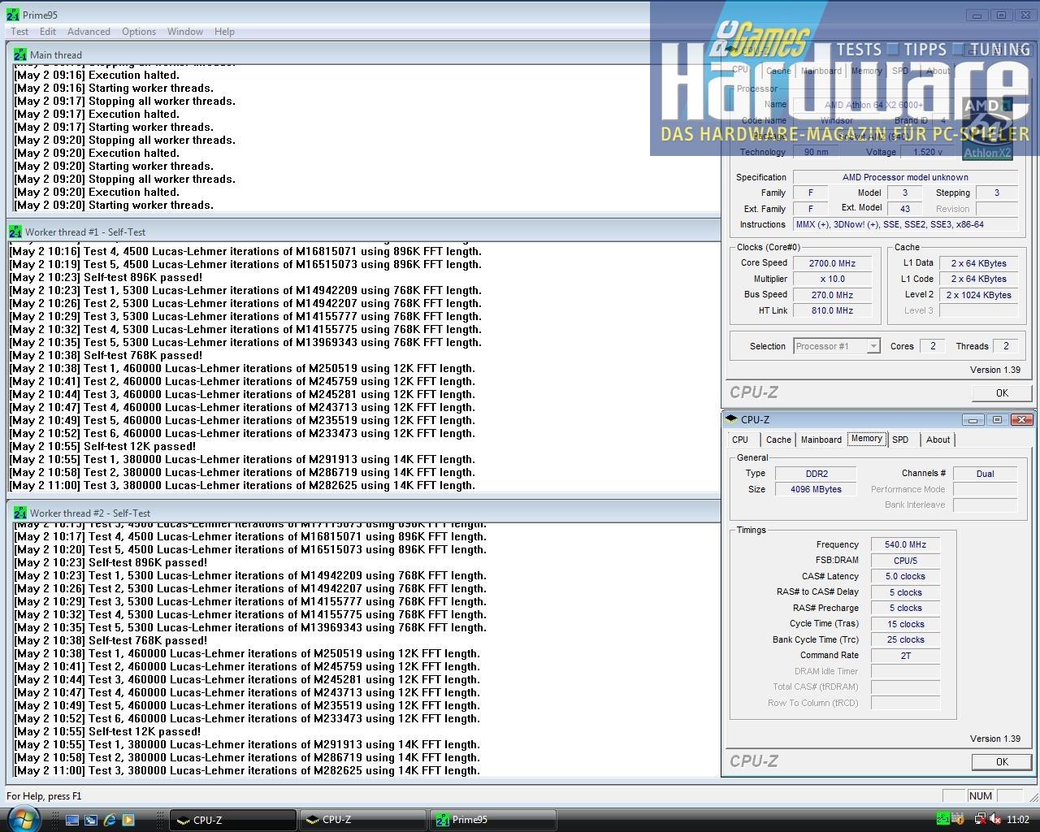Click the Specification field 'AMD Processor model unknown'
Screen dimensions: 1040x832
pos(905,177)
